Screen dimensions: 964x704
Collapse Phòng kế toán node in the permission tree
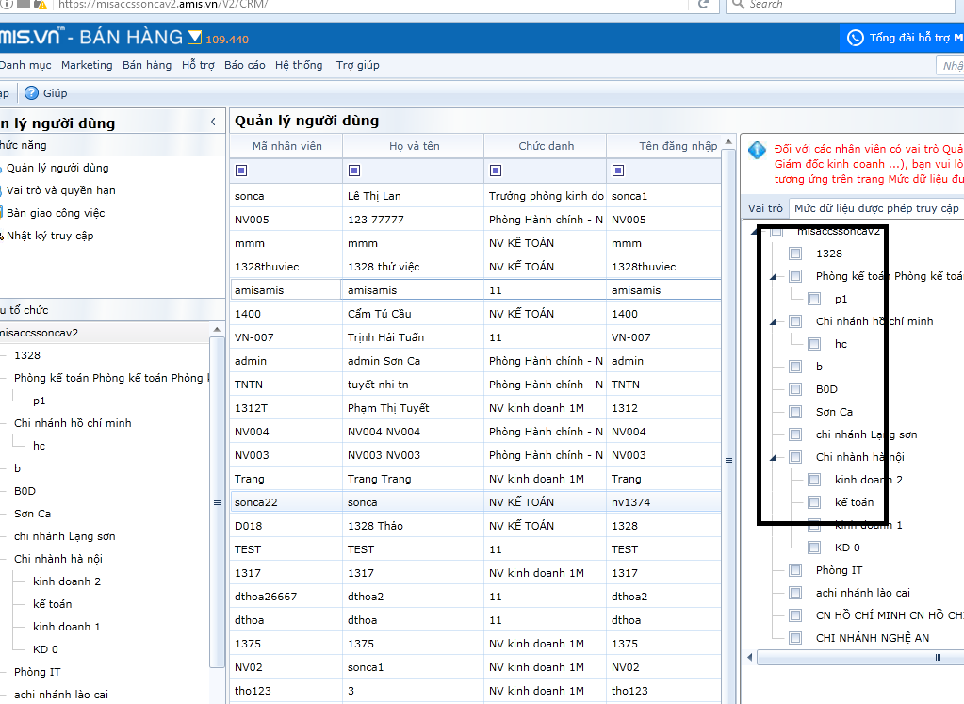coord(774,277)
